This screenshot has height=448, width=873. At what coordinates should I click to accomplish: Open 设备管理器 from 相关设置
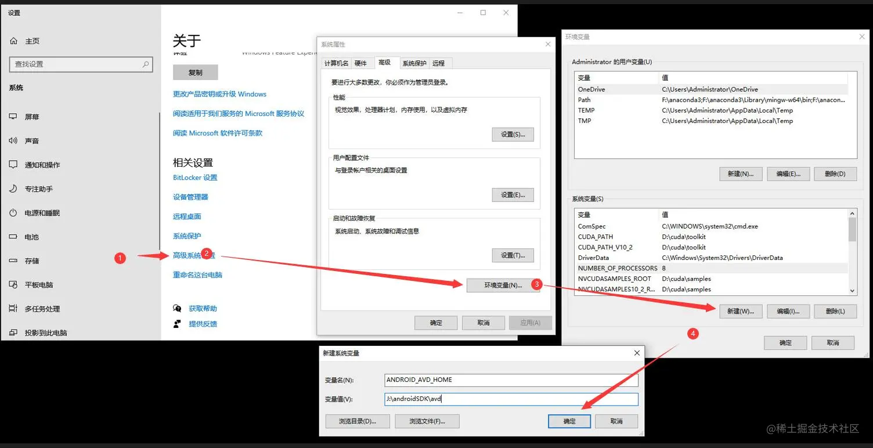pos(189,196)
